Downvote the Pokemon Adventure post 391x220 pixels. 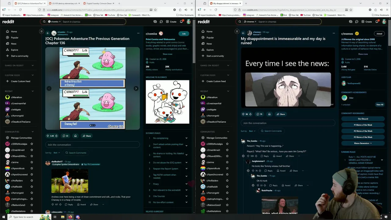[57, 136]
